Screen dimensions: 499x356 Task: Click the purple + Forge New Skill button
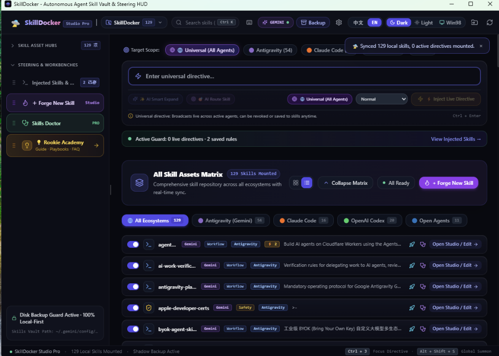(x=448, y=183)
